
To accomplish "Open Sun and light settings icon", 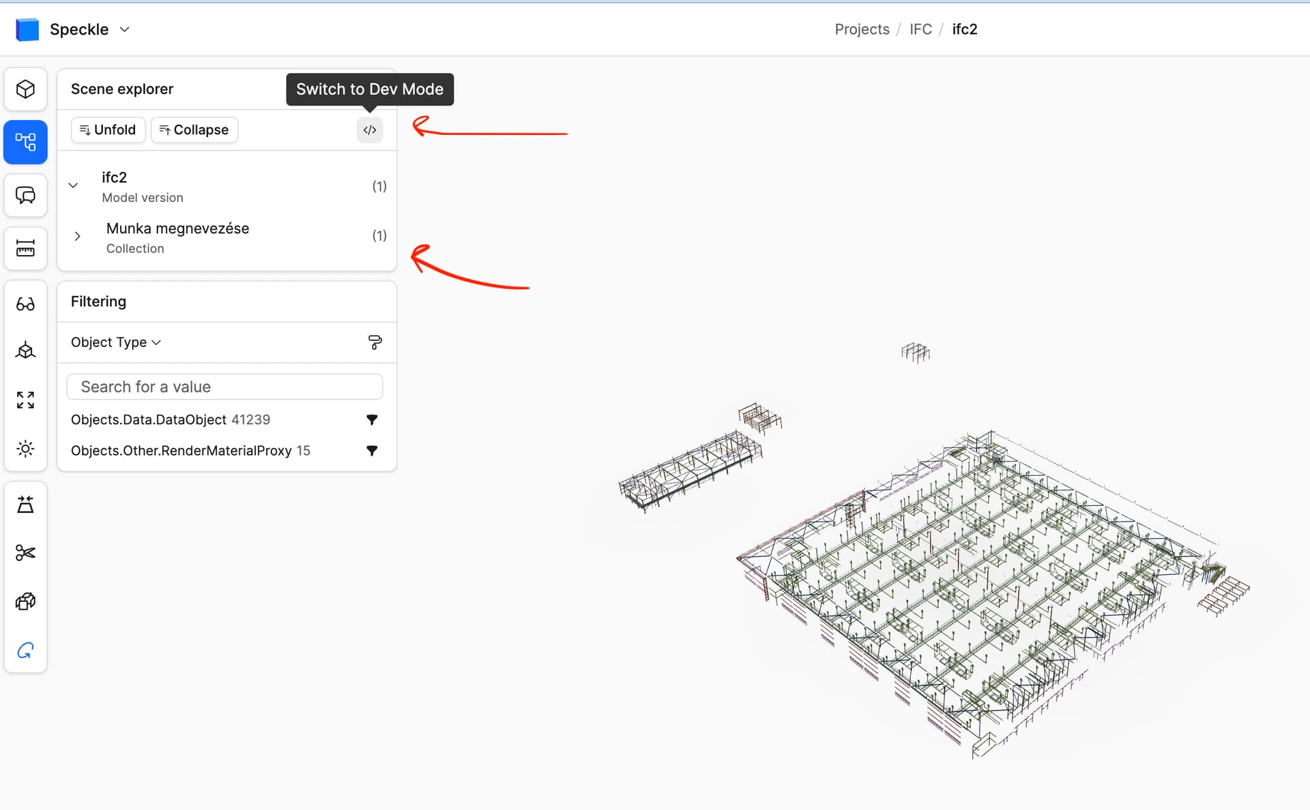I will coord(25,449).
